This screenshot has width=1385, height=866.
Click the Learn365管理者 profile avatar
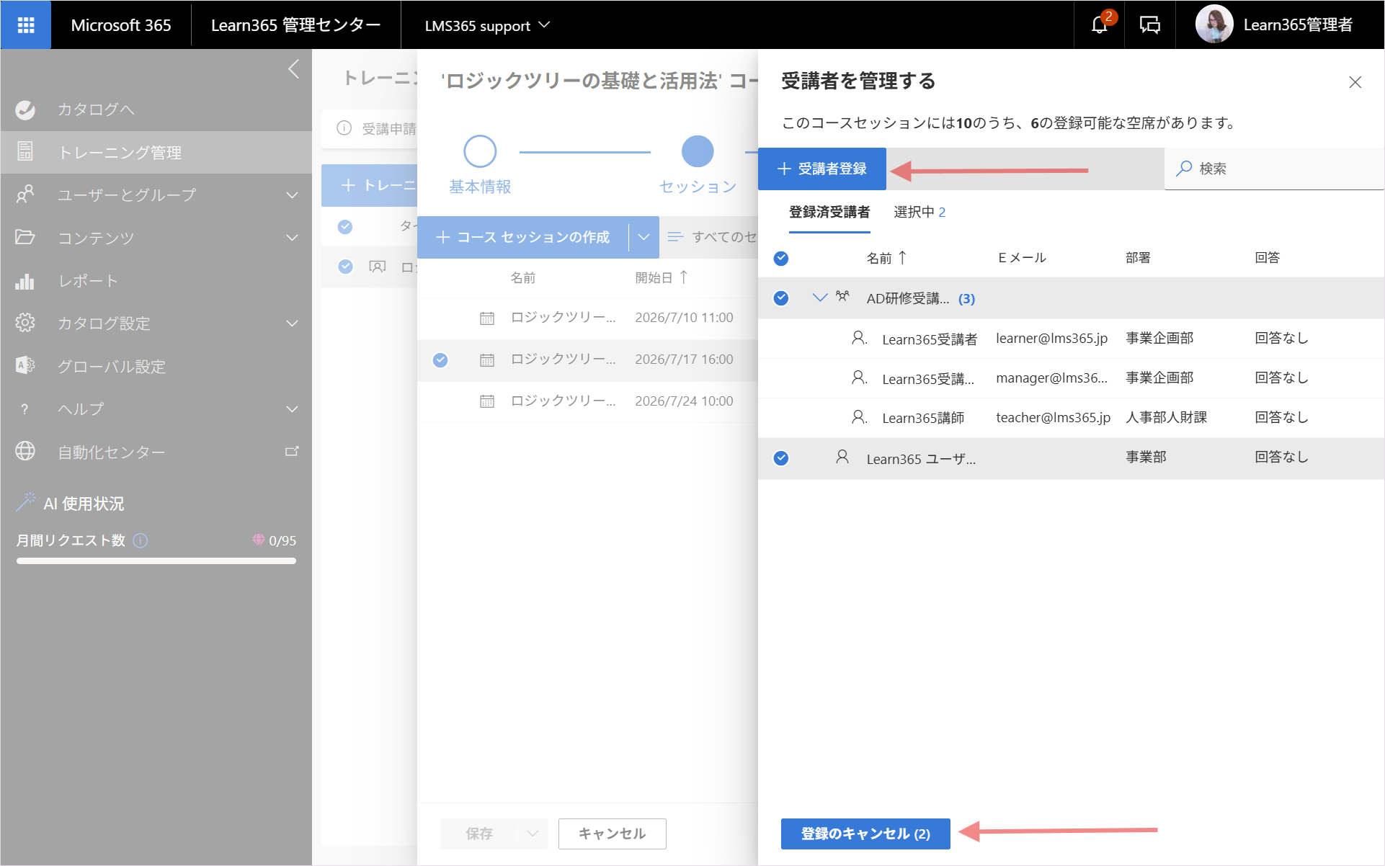click(1214, 24)
